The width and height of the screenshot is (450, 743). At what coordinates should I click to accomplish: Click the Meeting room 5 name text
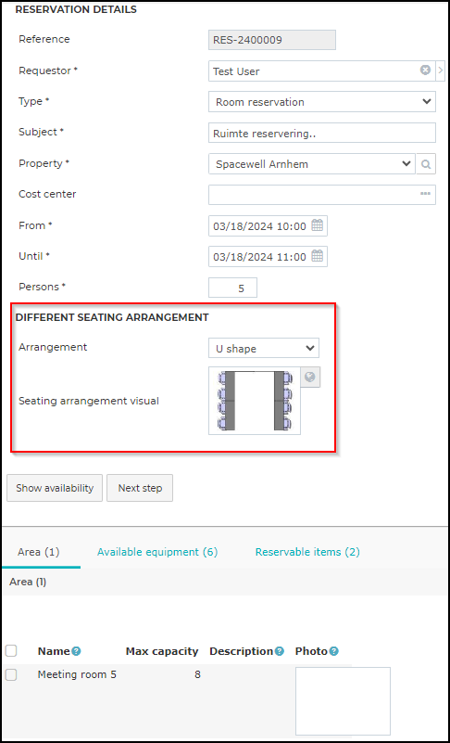pyautogui.click(x=77, y=674)
